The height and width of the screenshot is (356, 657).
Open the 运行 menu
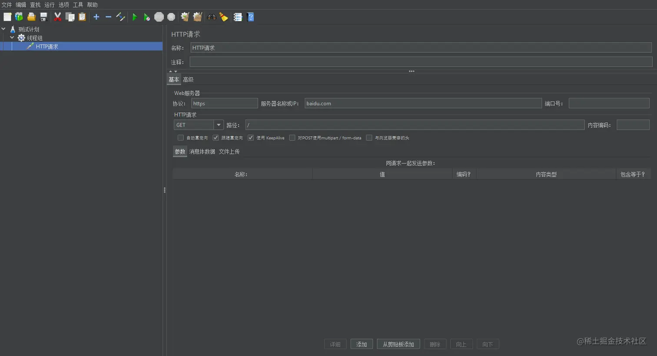(x=50, y=5)
